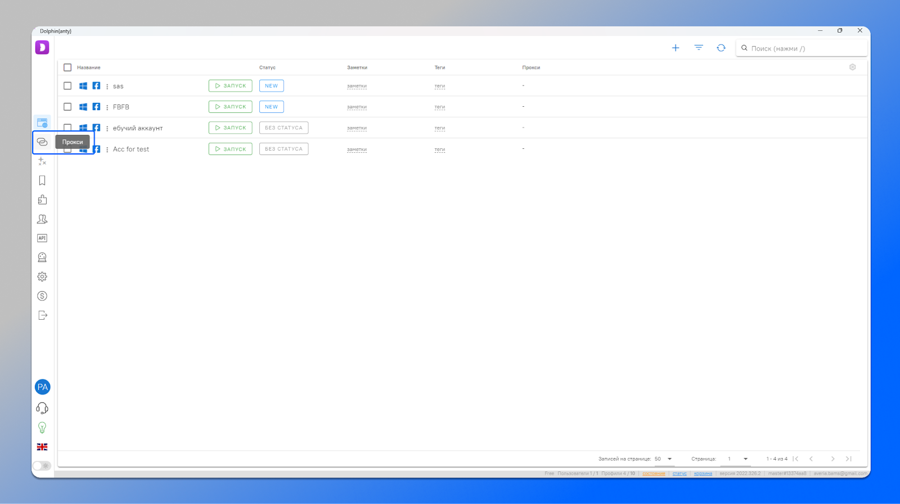900x504 pixels.
Task: Check the sas profile checkbox
Action: tap(67, 86)
